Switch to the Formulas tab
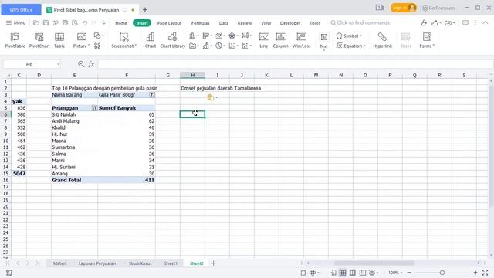494x278 pixels. pos(200,23)
